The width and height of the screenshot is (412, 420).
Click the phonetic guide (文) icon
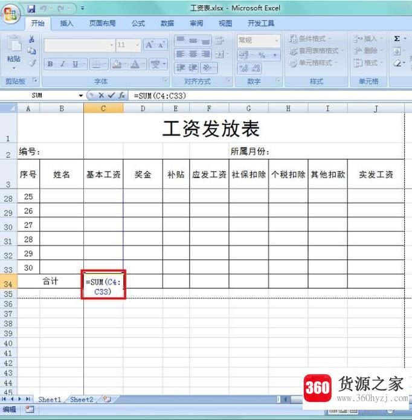click(155, 64)
